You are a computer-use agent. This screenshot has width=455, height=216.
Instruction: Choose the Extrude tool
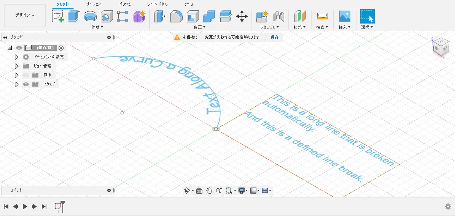(74, 16)
